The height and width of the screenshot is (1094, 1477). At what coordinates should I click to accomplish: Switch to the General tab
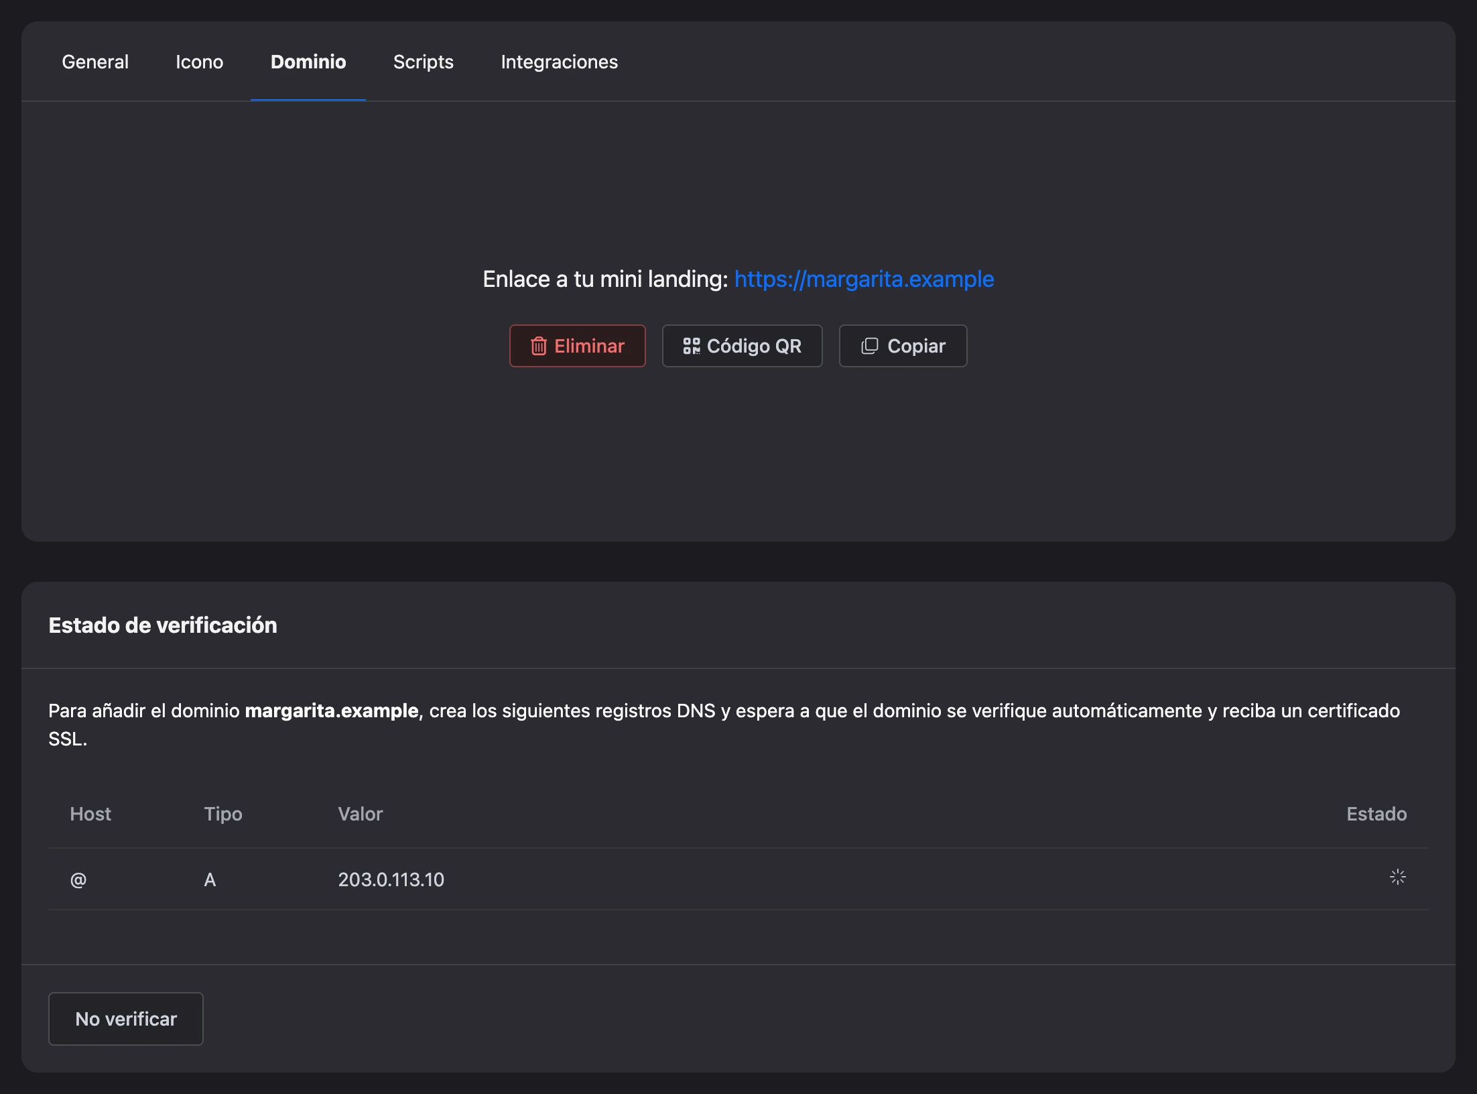point(95,62)
